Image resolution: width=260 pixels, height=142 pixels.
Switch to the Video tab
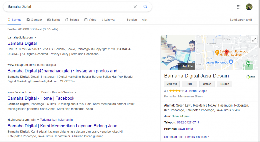click(x=90, y=20)
